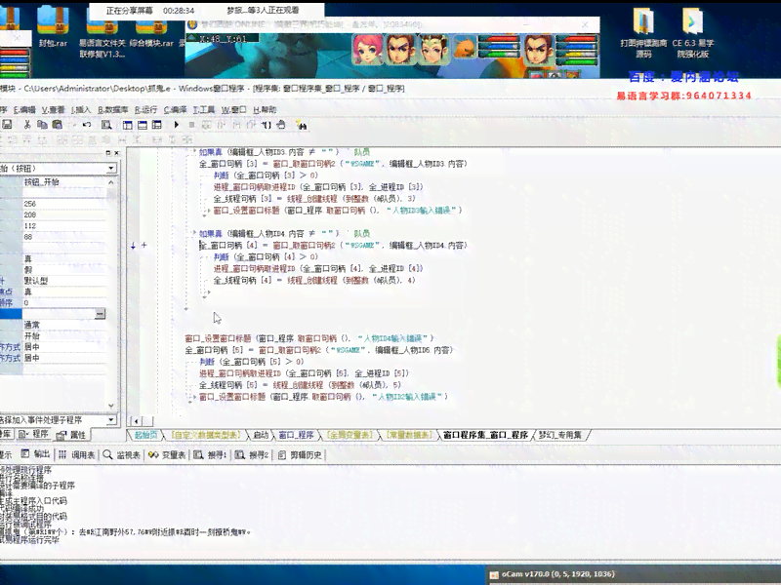
Task: Open the event handler subroutine dropdown
Action: 111,420
